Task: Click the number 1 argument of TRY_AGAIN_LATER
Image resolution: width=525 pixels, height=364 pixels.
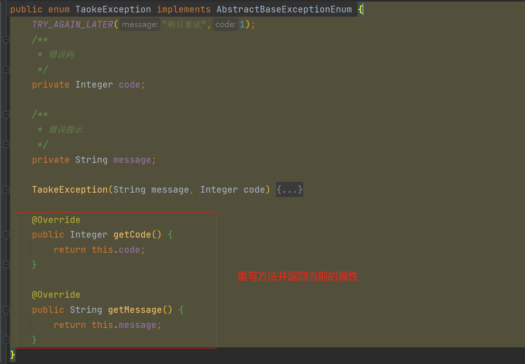Action: [242, 24]
